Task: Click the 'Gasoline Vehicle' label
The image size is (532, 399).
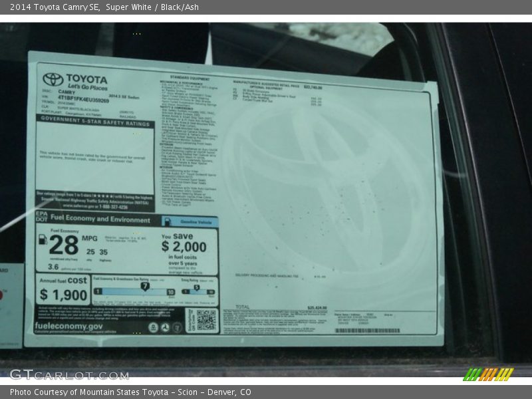Action: click(x=196, y=222)
